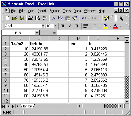This screenshot has height=116, width=131.
Task: Paste with the clipboard icon
Action: pos(67,18)
